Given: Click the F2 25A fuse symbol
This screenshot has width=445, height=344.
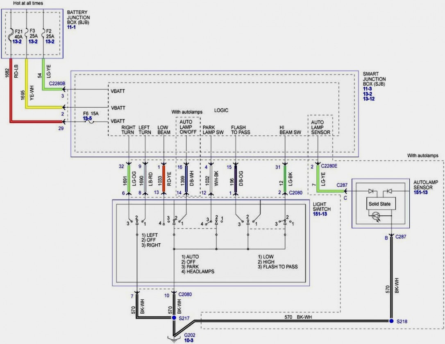Looking at the screenshot, I should point(43,32).
